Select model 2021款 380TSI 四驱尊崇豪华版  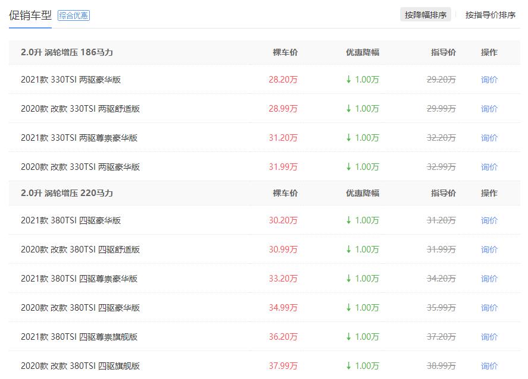pyautogui.click(x=79, y=279)
